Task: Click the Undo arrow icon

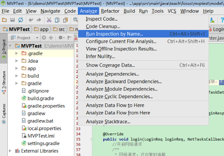Action: click(31, 20)
